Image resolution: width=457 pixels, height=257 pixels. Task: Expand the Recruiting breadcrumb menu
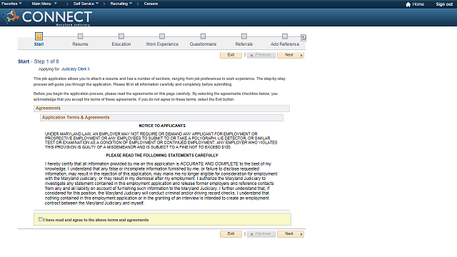(121, 4)
